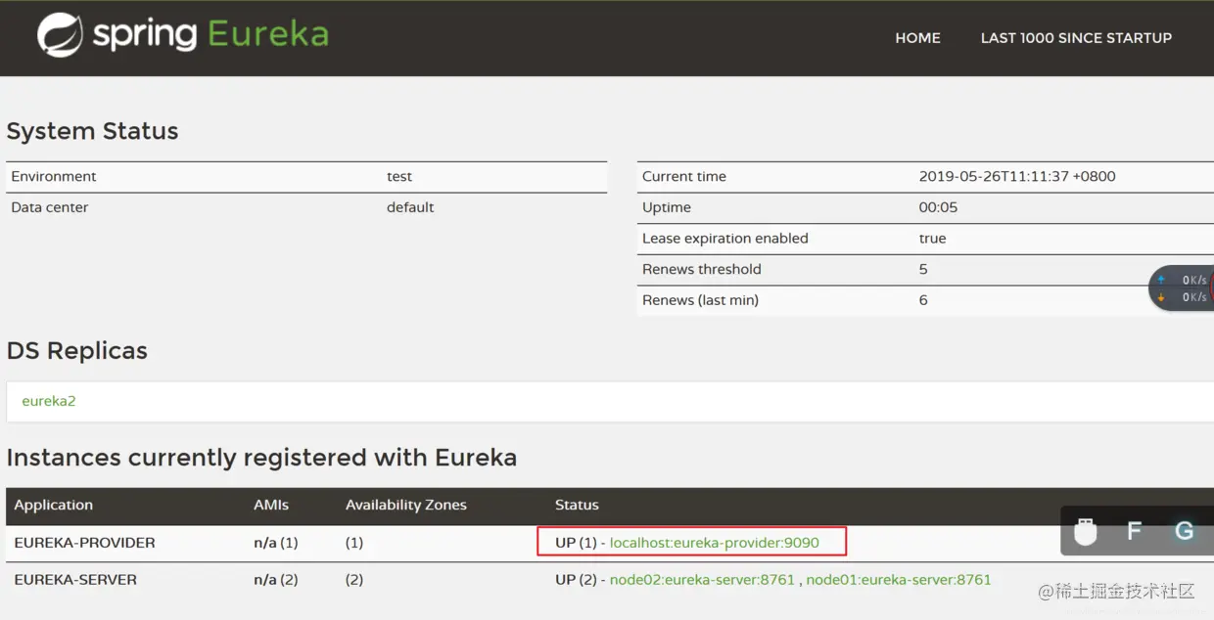Select the Data center label
The width and height of the screenshot is (1214, 620).
click(50, 207)
